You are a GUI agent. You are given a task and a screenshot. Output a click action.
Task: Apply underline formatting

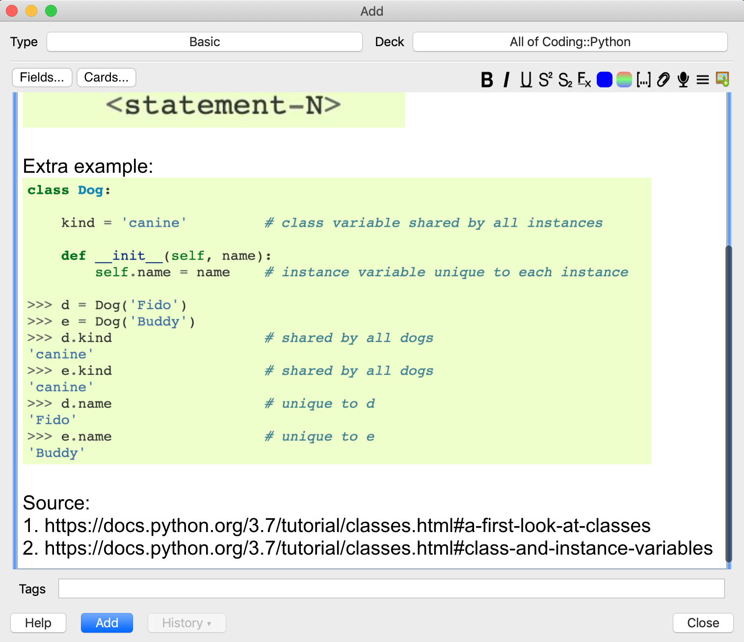click(x=526, y=80)
